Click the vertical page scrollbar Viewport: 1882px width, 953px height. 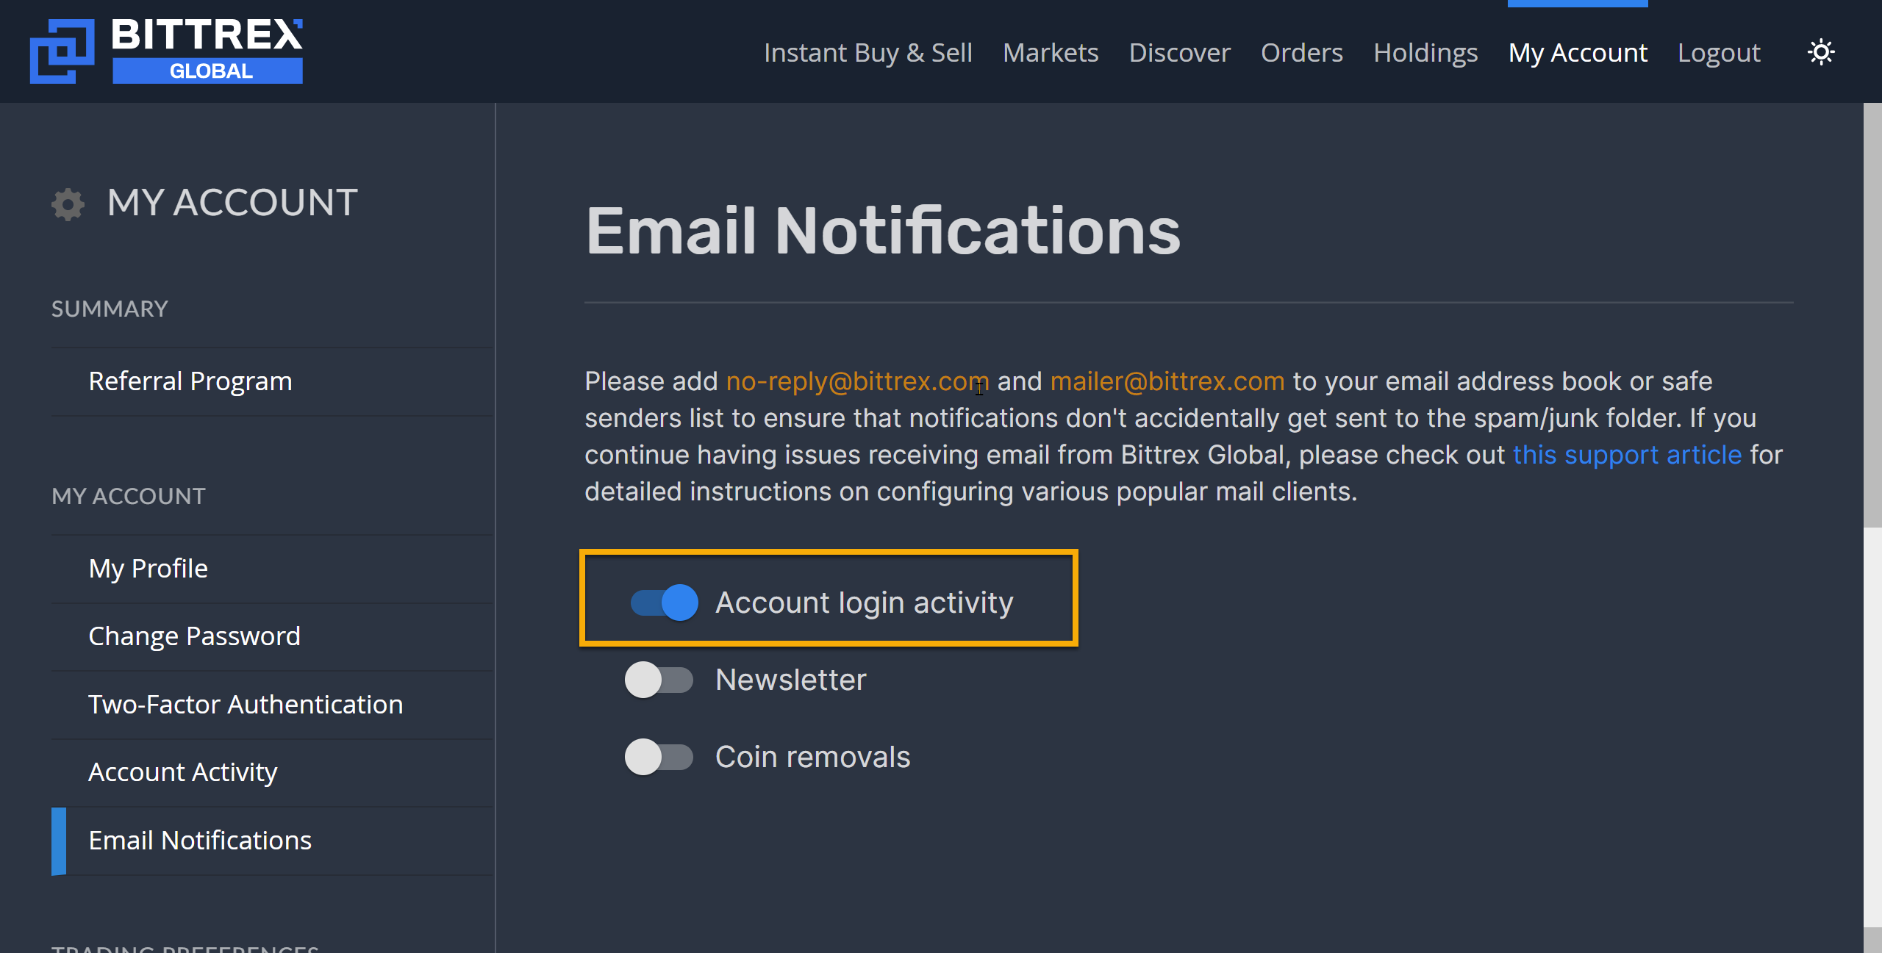coord(1872,315)
